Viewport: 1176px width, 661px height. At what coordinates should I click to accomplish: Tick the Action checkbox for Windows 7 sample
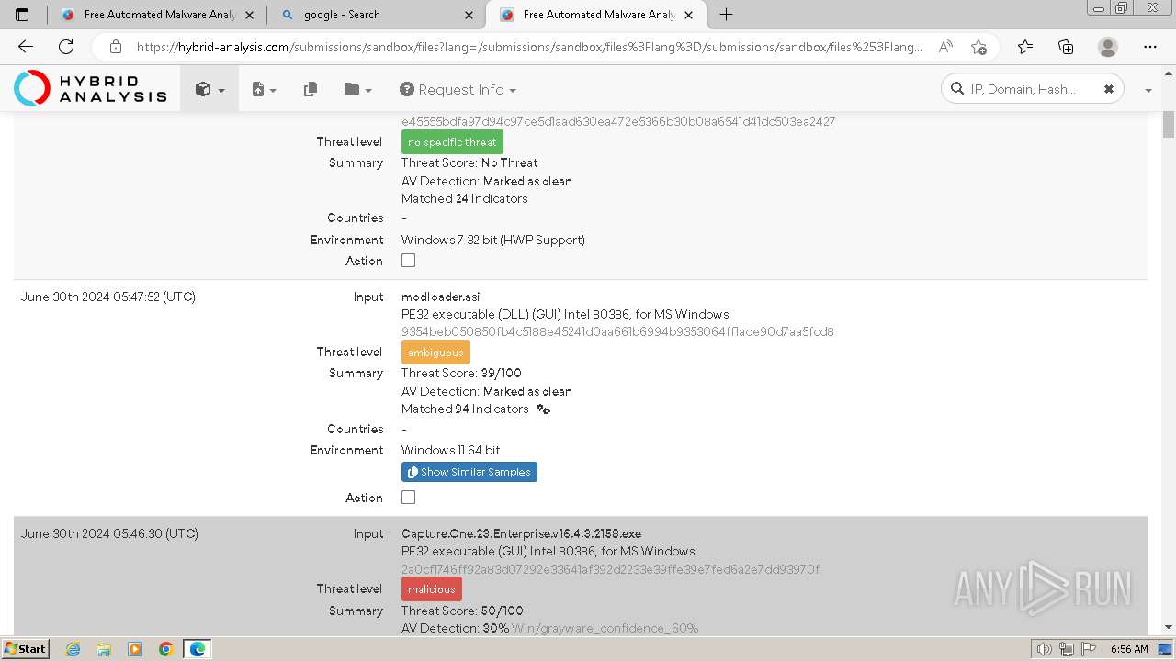pyautogui.click(x=409, y=261)
